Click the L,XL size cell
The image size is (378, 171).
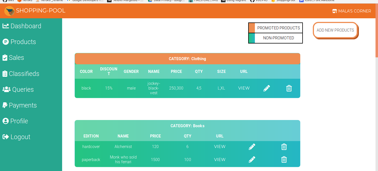coord(221,88)
